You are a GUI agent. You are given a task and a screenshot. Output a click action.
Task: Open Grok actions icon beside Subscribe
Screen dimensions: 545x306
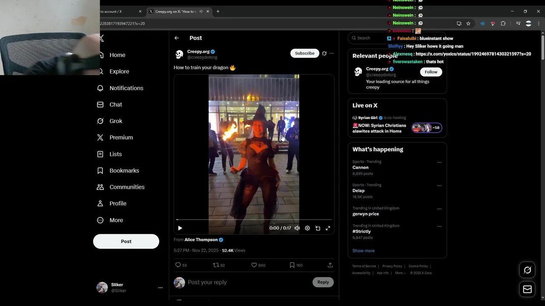click(x=324, y=54)
